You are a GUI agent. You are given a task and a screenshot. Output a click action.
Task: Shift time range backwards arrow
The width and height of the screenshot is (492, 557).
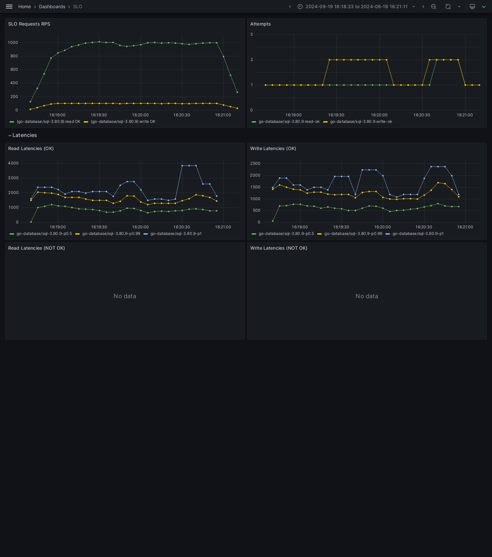(290, 7)
